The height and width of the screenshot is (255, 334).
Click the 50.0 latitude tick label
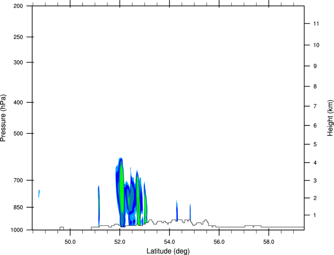coord(70,242)
